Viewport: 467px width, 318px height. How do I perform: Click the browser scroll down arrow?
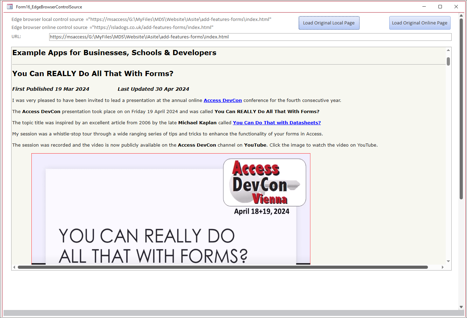coord(448,261)
